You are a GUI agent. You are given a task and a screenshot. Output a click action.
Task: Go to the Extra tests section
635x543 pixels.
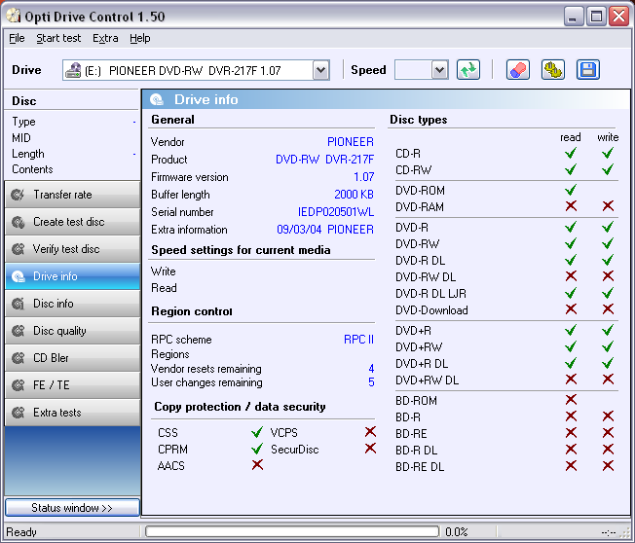click(72, 413)
